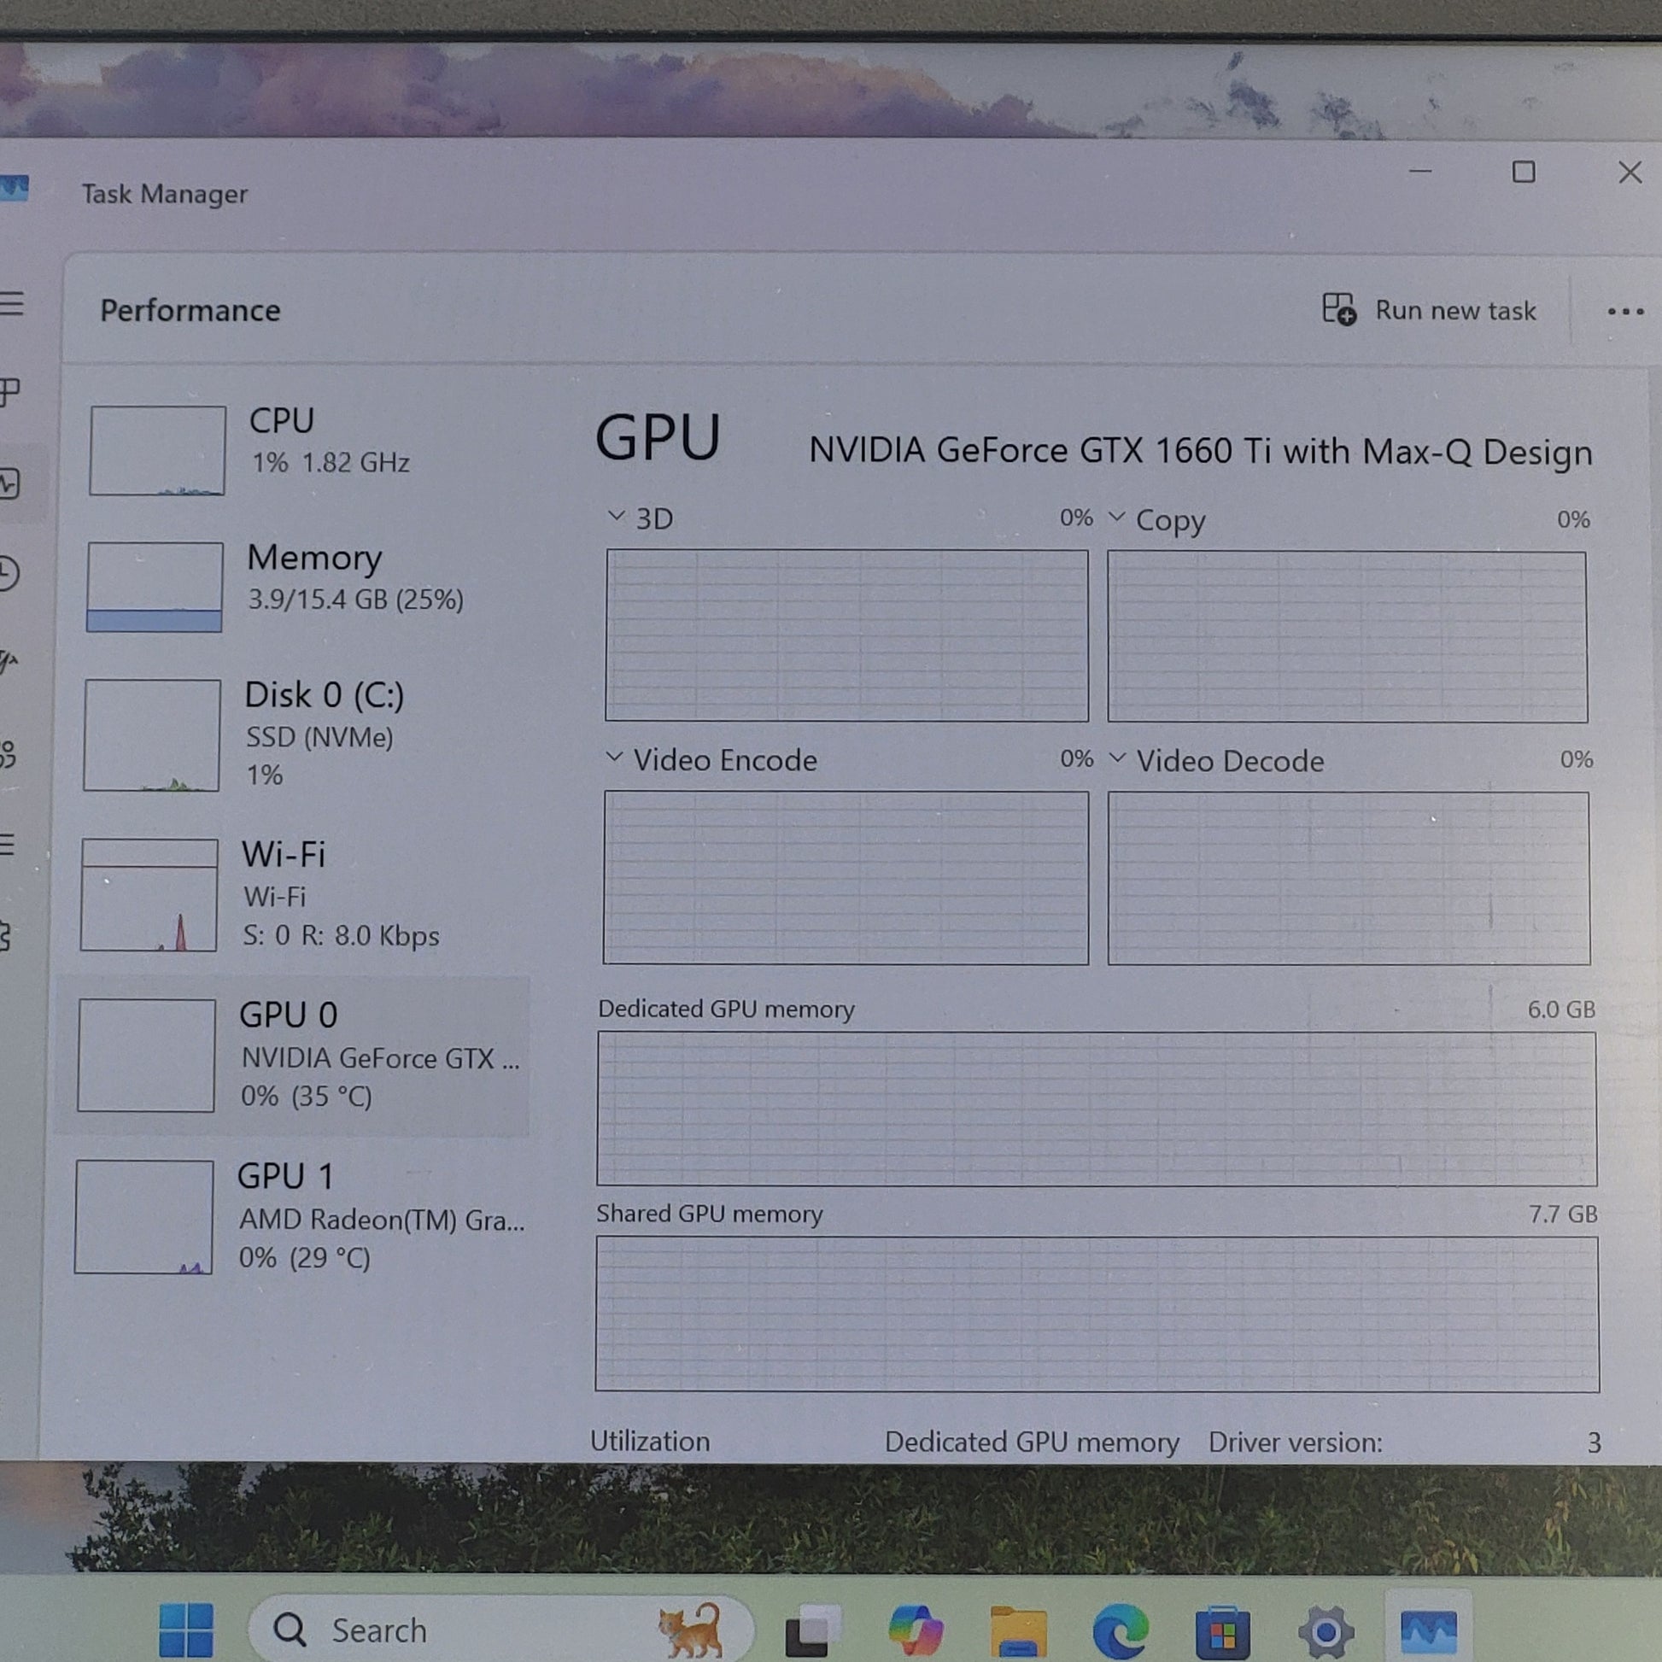Viewport: 1662px width, 1662px height.
Task: Click inside the 3D usage graph
Action: tap(846, 635)
